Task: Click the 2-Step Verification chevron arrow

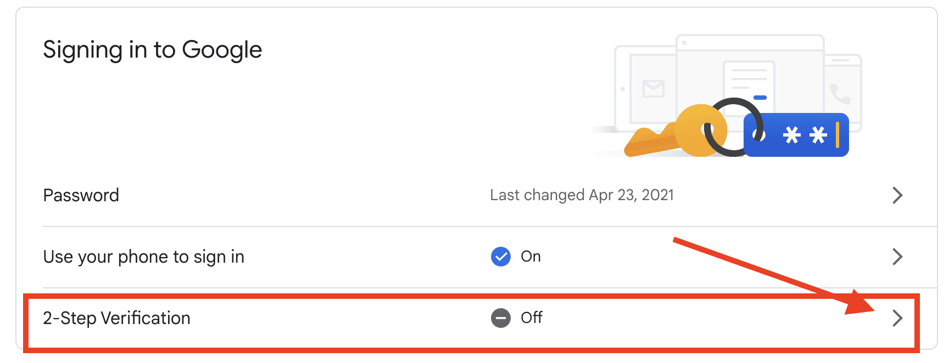Action: pos(897,318)
